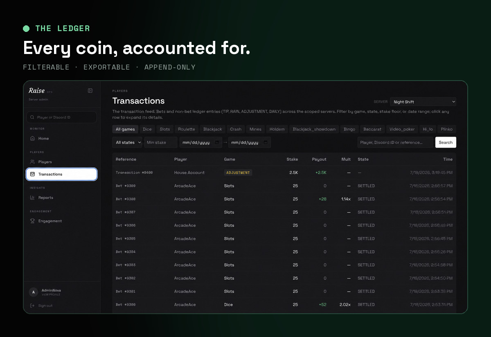Expand row Bet #9304
Viewport: 491px width, 337px height.
pos(284,252)
